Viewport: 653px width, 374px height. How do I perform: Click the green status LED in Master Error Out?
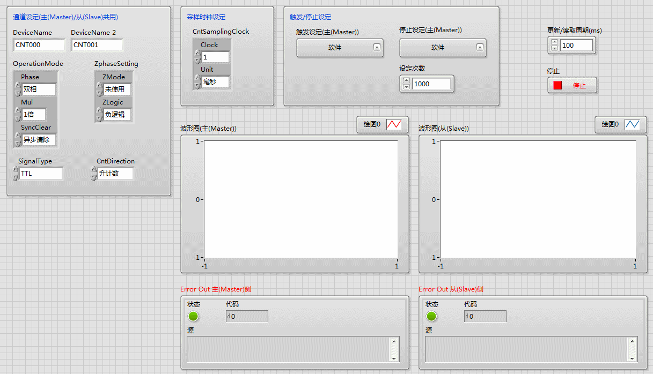tap(193, 316)
